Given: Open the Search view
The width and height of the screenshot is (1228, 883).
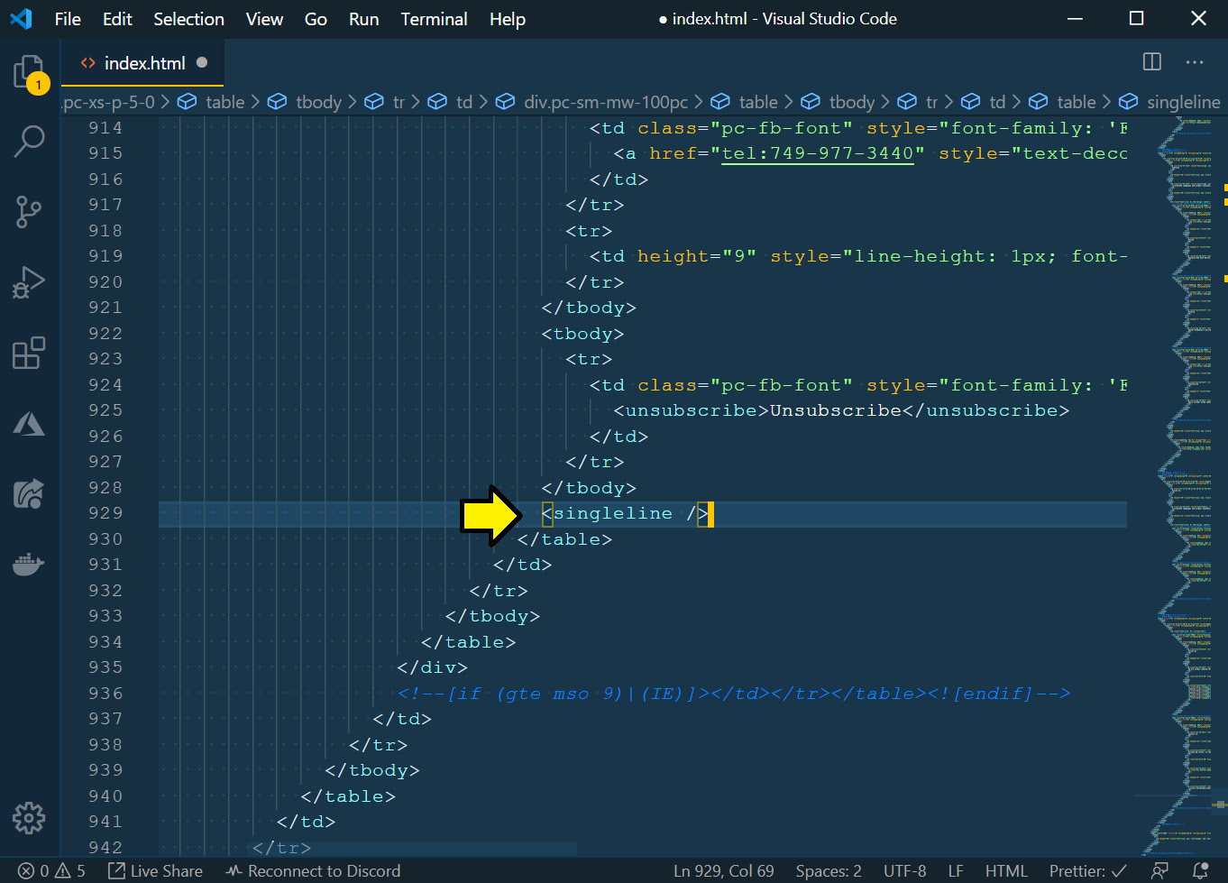Looking at the screenshot, I should coord(29,142).
